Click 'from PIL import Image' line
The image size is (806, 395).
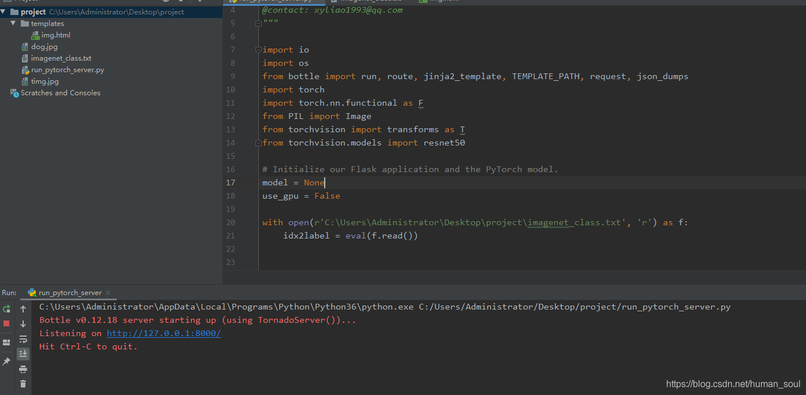[x=317, y=116]
